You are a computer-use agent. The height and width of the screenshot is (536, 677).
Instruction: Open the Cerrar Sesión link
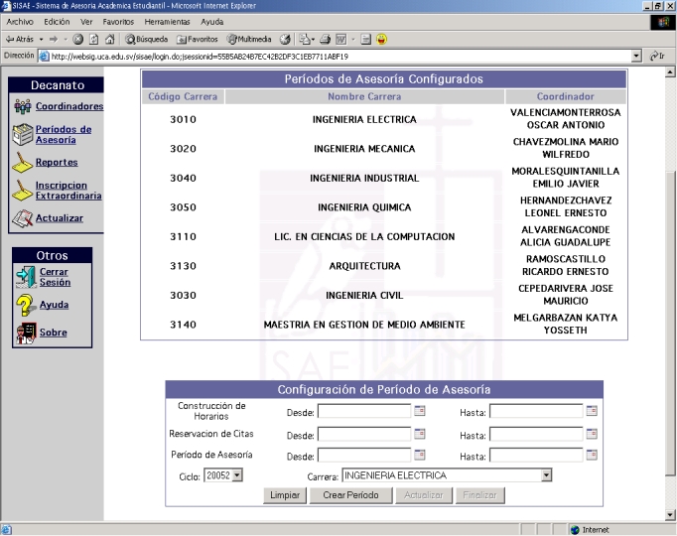tap(55, 277)
